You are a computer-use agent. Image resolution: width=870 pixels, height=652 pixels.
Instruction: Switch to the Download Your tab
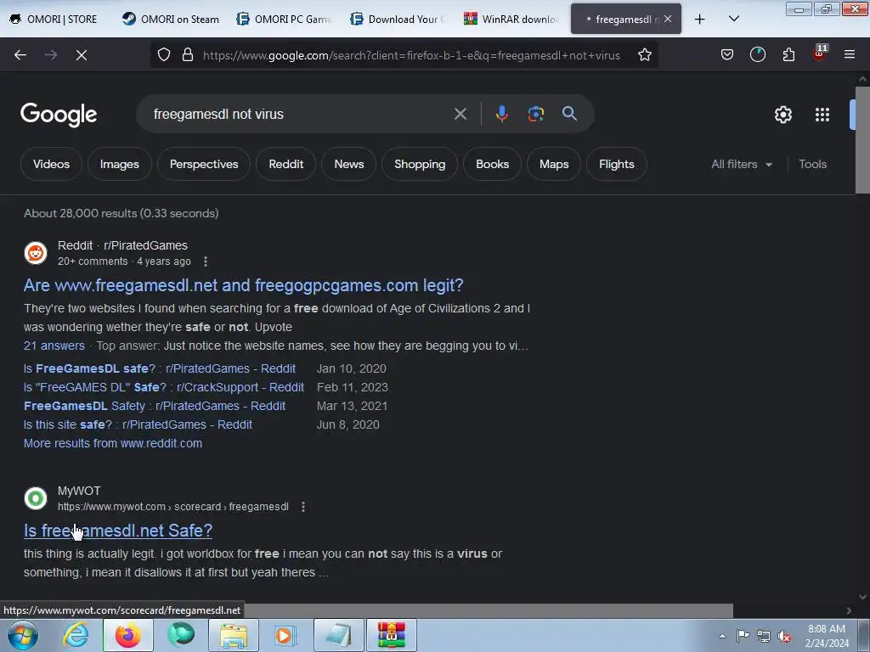point(398,20)
